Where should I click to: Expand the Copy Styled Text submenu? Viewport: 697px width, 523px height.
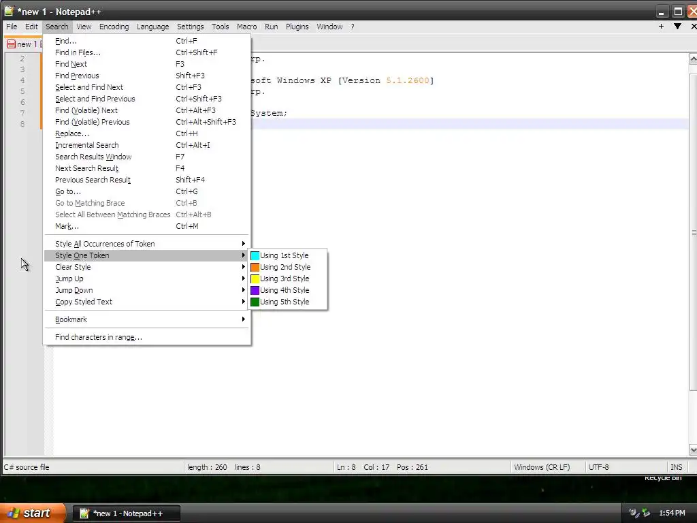(147, 302)
